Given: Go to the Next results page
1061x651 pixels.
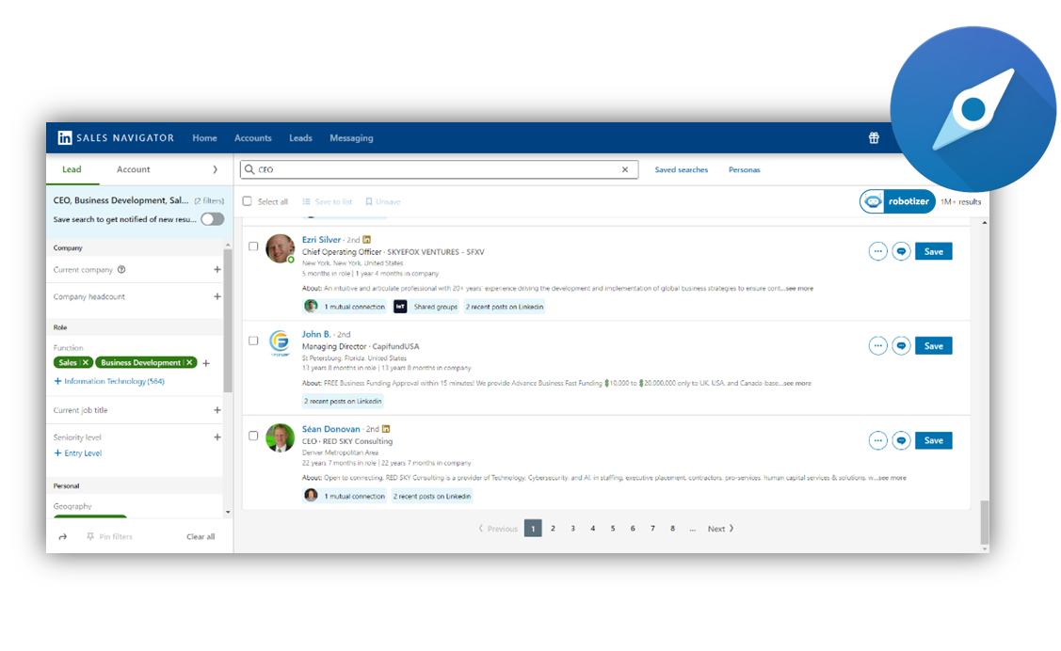Looking at the screenshot, I should click(x=720, y=529).
